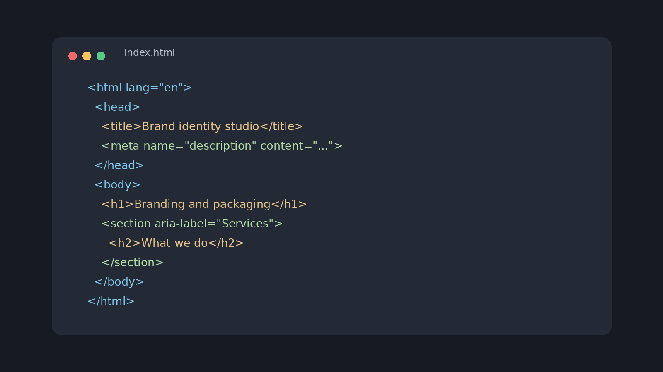Click the h2 'What we do' line
The width and height of the screenshot is (663, 372).
[x=176, y=243]
